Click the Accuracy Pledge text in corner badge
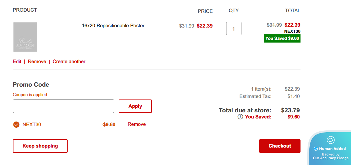This screenshot has height=165, width=351. 330,158
